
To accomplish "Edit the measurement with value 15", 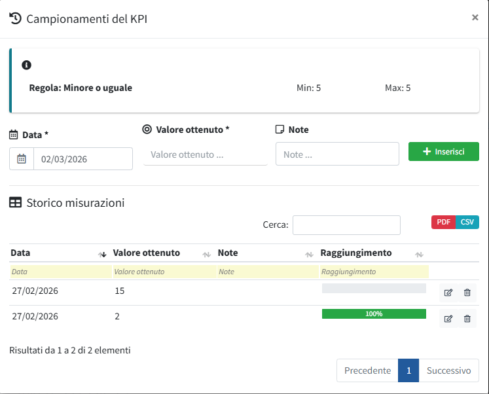I will coord(448,293).
